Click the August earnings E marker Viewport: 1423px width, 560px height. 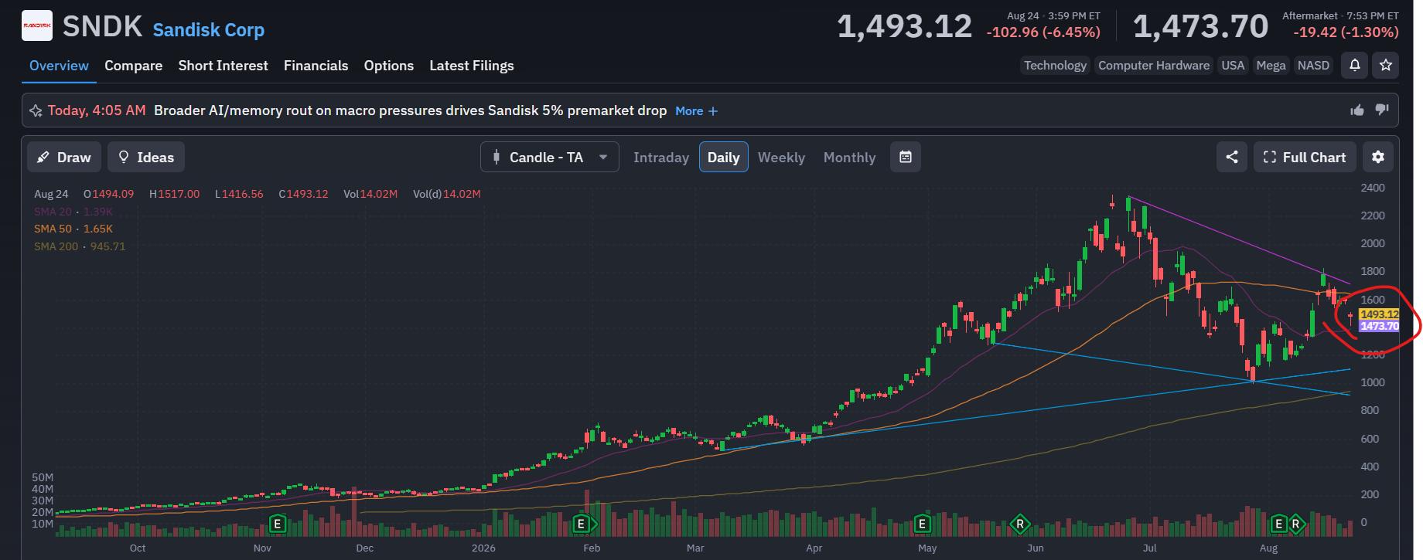pyautogui.click(x=1278, y=524)
